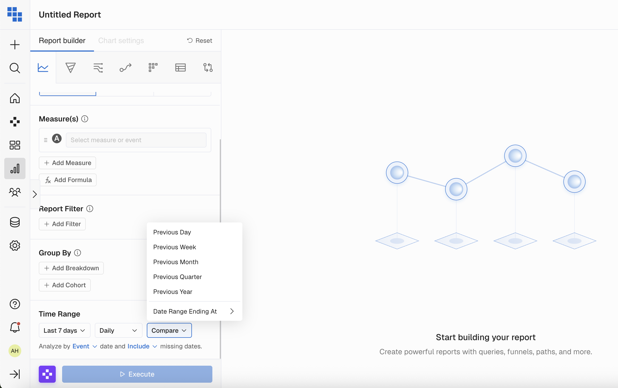This screenshot has height=388, width=618.
Task: Open the Last 7 days dropdown
Action: [x=65, y=330]
